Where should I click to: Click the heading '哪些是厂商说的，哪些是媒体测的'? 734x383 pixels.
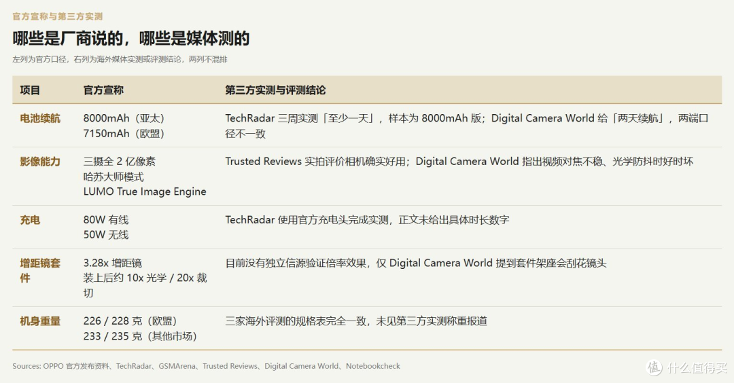tap(130, 38)
